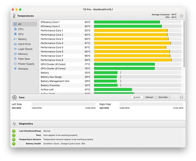Select the Battery Proximity row
196x161 pixels.
pos(111,85)
